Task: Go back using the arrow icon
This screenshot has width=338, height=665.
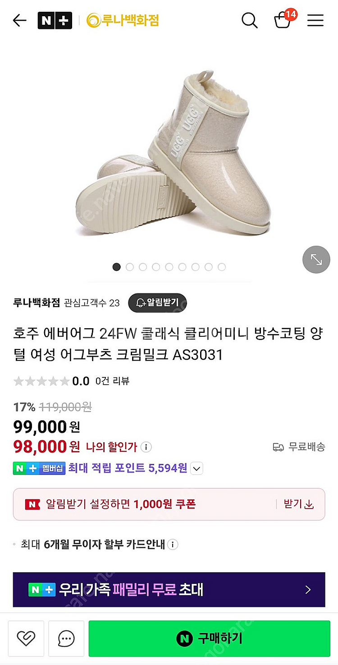Action: pos(20,20)
